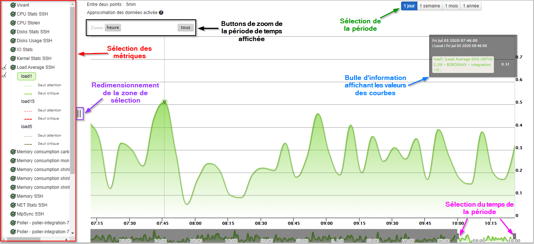Click the check icon next to Vivant
534x244 pixels.
13,5
